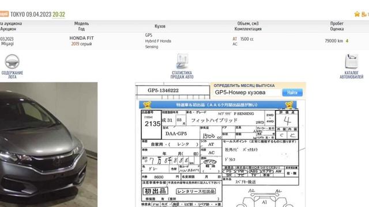
Task: Open the auction sheet image
Action: tap(220, 154)
